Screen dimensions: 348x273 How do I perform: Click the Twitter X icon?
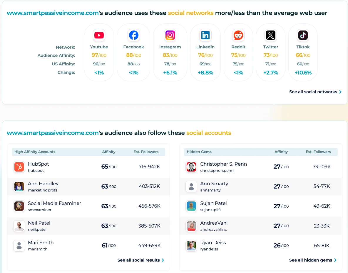click(271, 35)
